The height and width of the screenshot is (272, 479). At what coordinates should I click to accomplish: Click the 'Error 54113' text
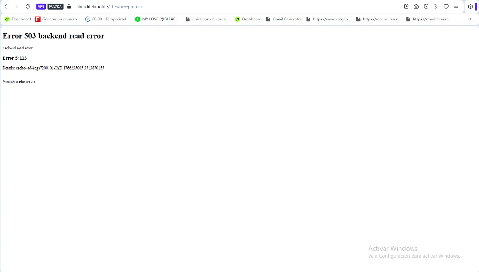14,58
